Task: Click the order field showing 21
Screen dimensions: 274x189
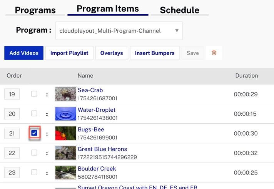Action: [12, 133]
